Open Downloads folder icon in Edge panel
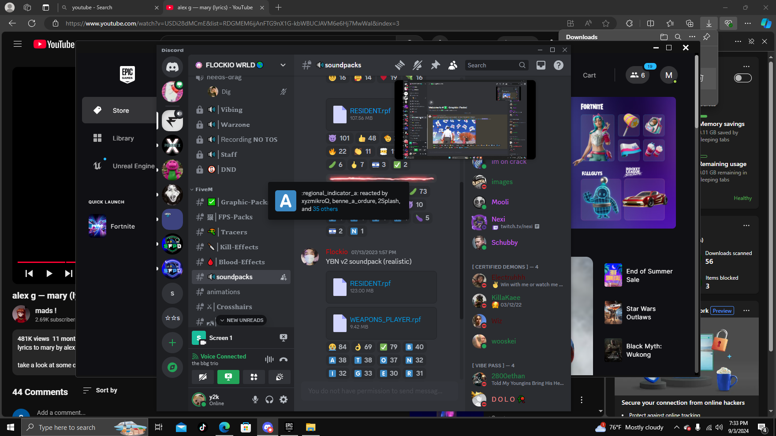This screenshot has height=436, width=776. (x=664, y=37)
